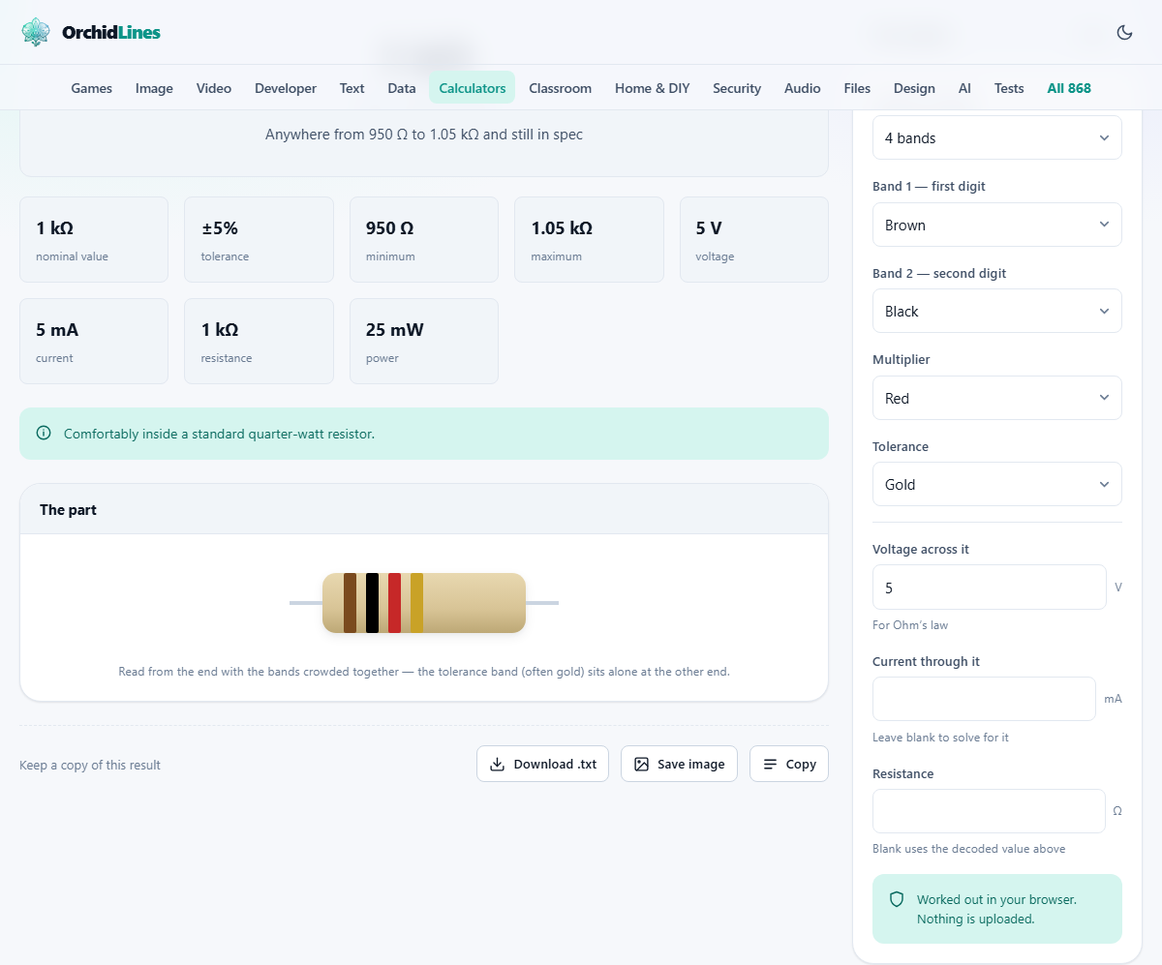The height and width of the screenshot is (965, 1162).
Task: Open the Audio category
Action: [x=803, y=88]
